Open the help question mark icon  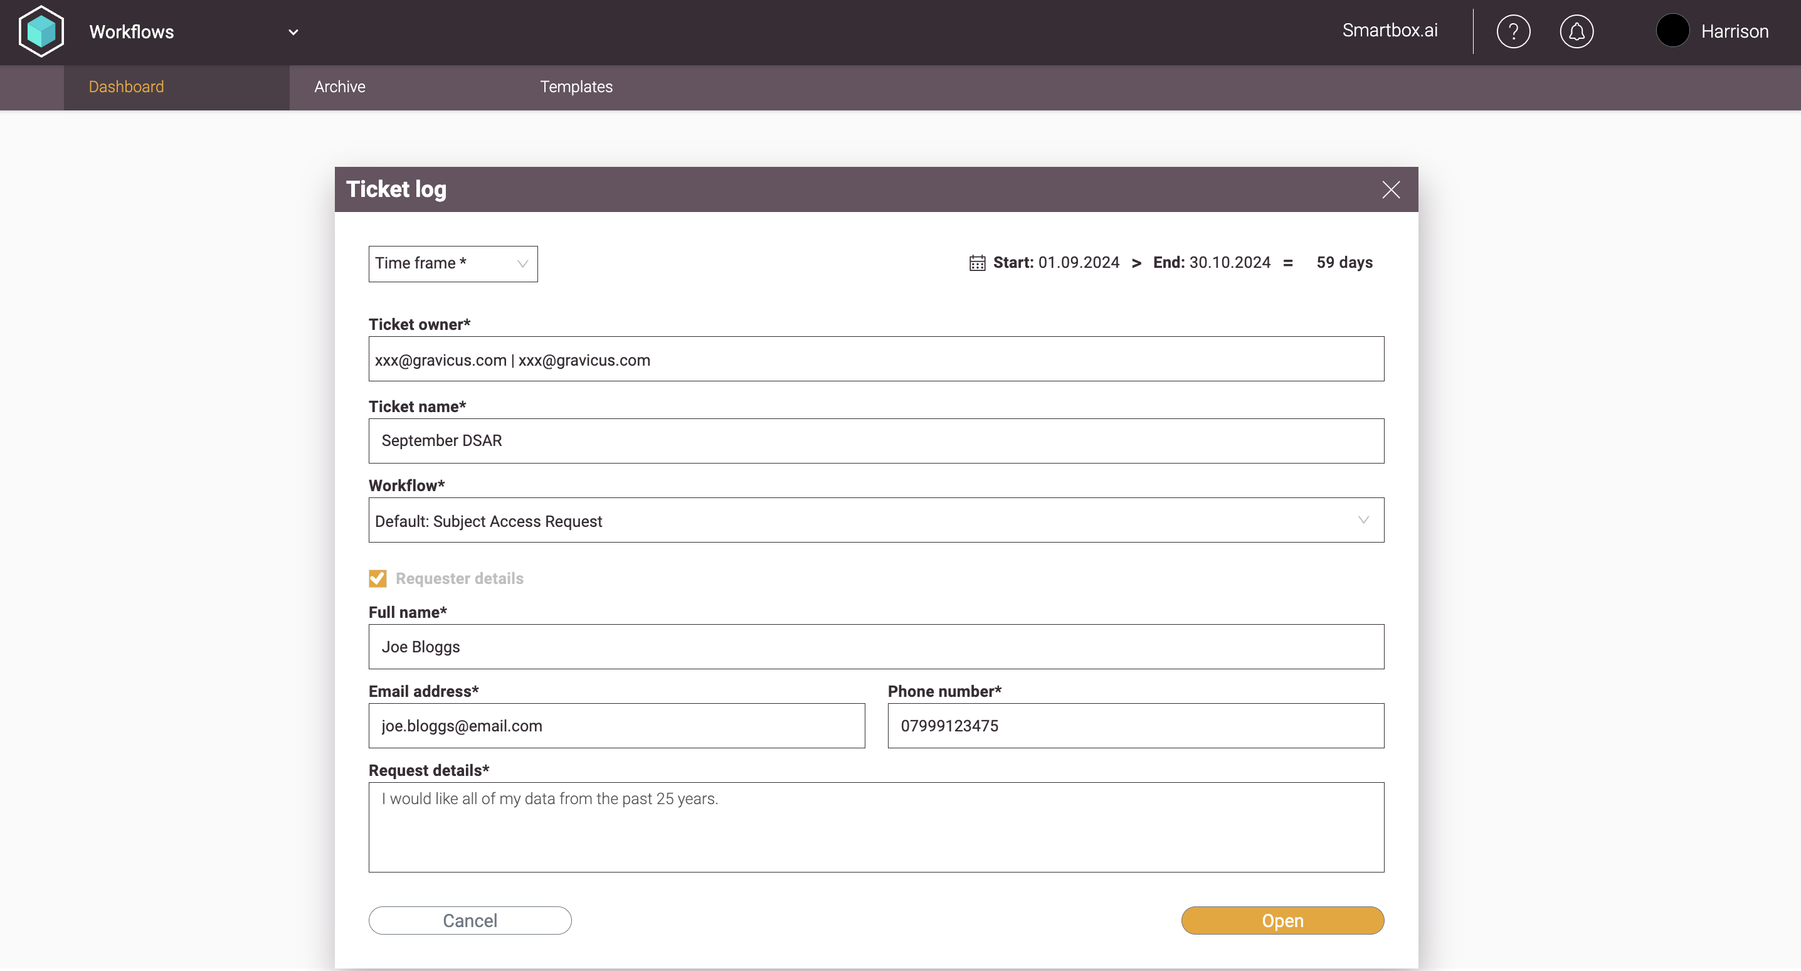1513,31
